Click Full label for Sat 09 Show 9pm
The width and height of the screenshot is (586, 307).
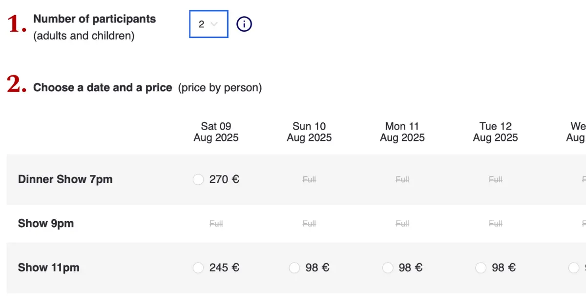216,224
